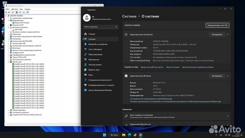
Task: Open Сеть и Интернет in sidebar
Action: point(95,49)
